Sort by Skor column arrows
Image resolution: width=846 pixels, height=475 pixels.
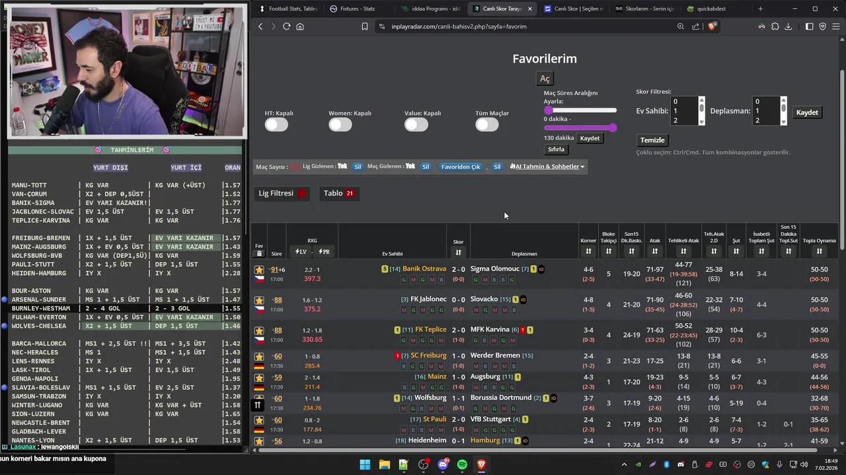tap(458, 252)
